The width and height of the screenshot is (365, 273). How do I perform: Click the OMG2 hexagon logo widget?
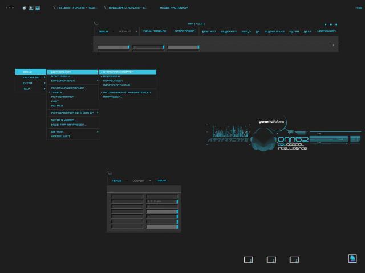[x=263, y=140]
